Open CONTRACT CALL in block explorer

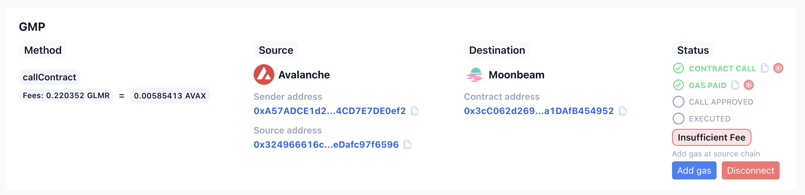pos(778,68)
